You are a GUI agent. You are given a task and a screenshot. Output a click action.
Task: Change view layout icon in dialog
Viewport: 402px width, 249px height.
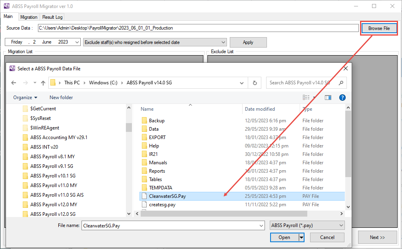306,98
